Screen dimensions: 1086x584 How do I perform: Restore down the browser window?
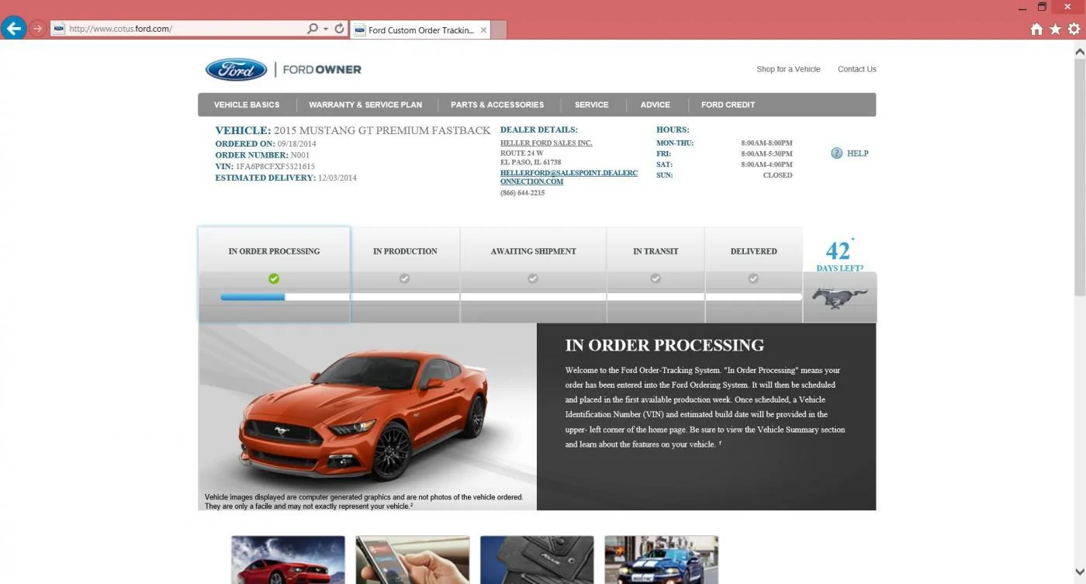pyautogui.click(x=1042, y=7)
